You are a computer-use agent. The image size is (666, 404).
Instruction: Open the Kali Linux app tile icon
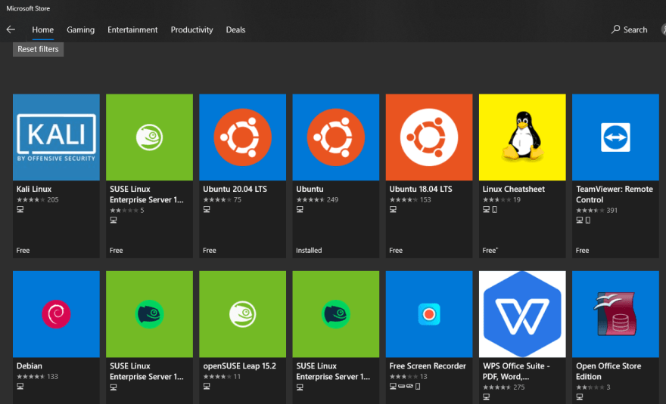(56, 137)
